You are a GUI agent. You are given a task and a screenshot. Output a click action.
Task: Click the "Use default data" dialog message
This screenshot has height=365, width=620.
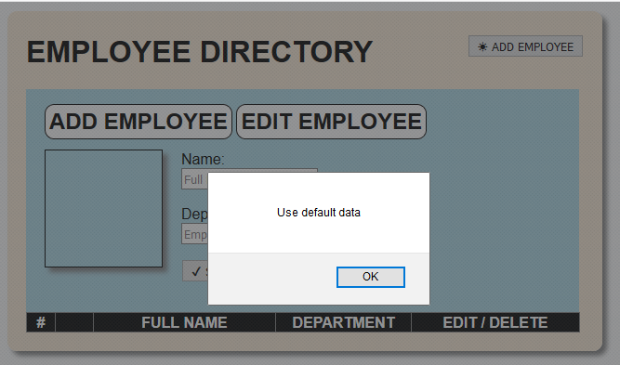(x=319, y=213)
